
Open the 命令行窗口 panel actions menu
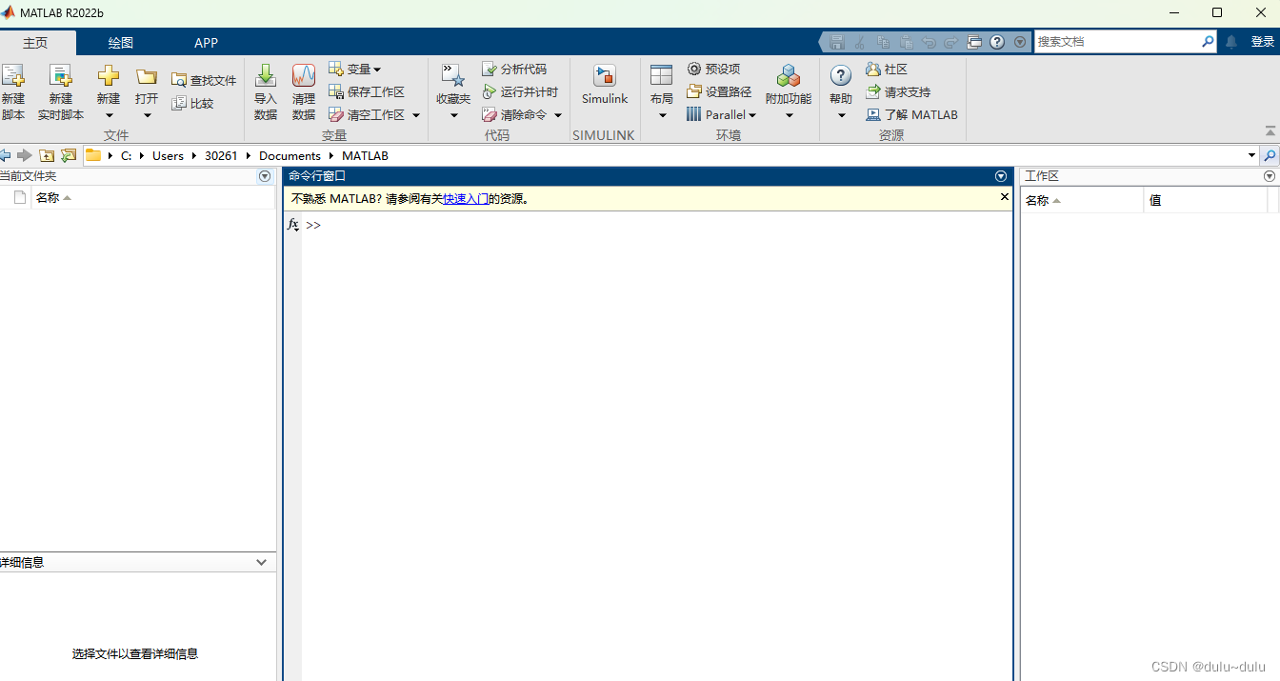click(x=1001, y=176)
